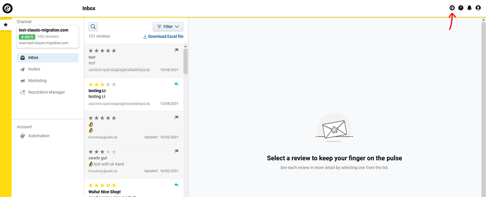
Task: Click the flag icon on 19/04/2021 review
Action: 177,50
